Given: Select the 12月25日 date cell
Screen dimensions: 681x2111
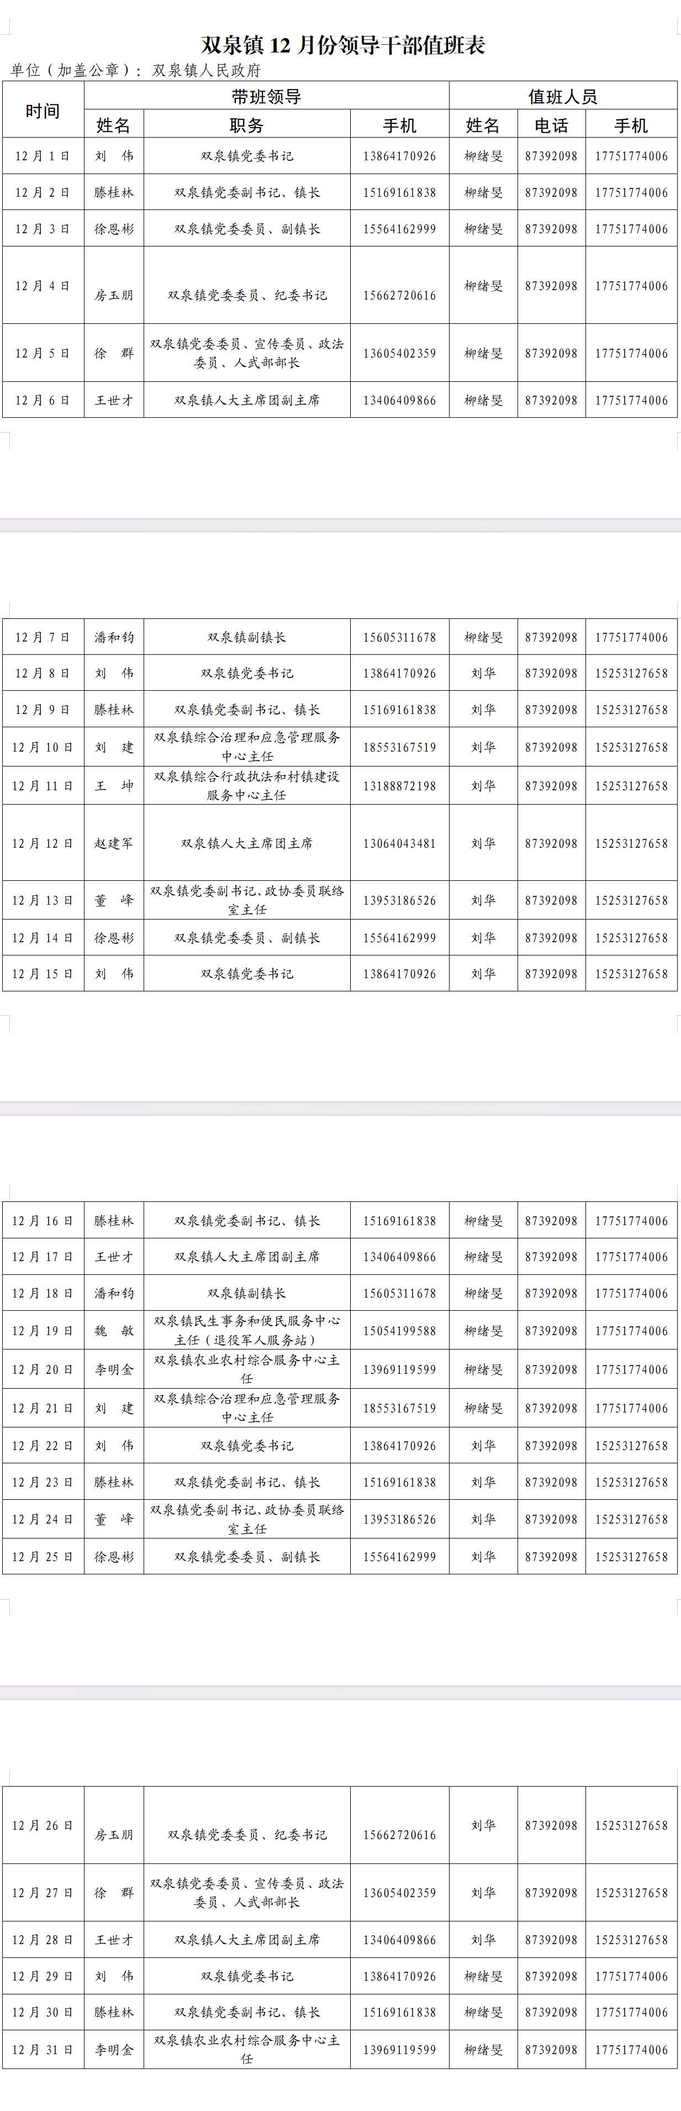Looking at the screenshot, I should [43, 1556].
